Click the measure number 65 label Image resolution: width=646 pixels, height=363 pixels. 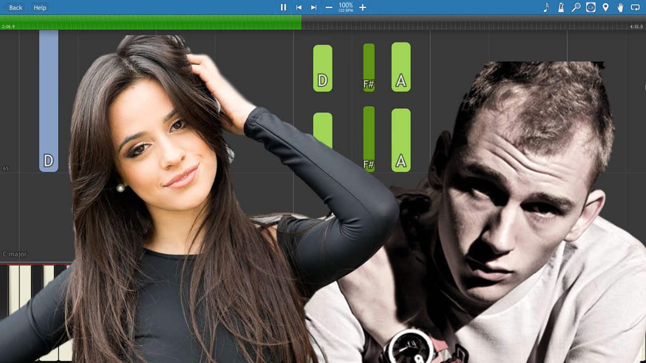6,168
